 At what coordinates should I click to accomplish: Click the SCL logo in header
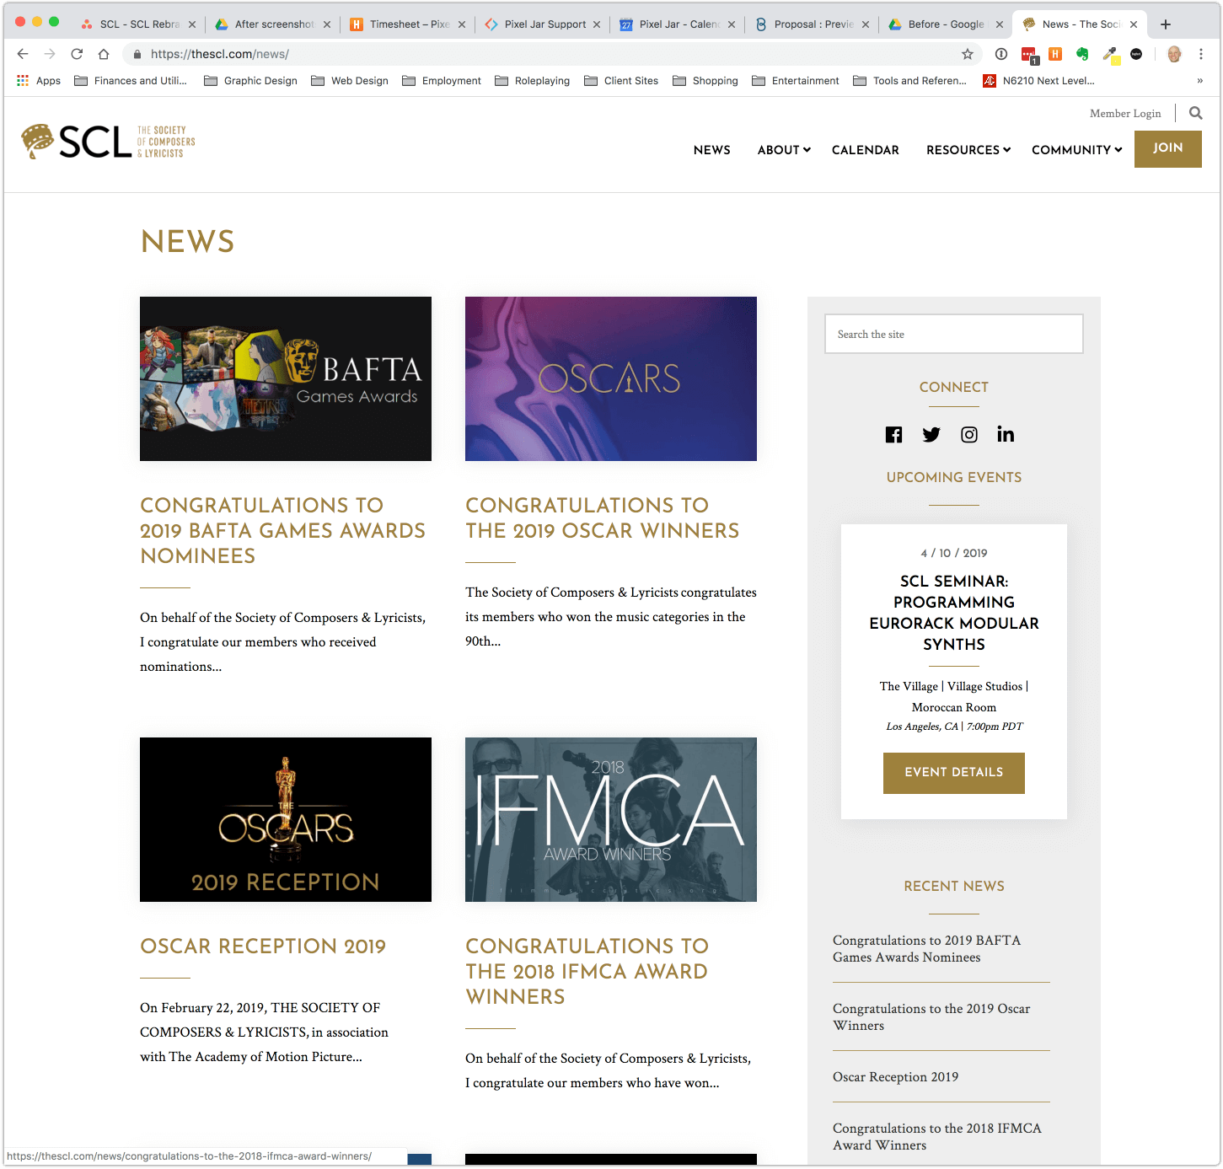point(108,142)
